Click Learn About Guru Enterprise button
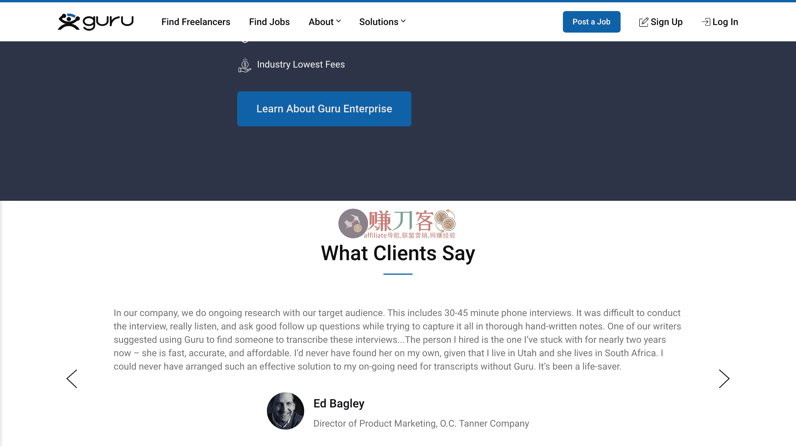This screenshot has width=796, height=447. (324, 109)
